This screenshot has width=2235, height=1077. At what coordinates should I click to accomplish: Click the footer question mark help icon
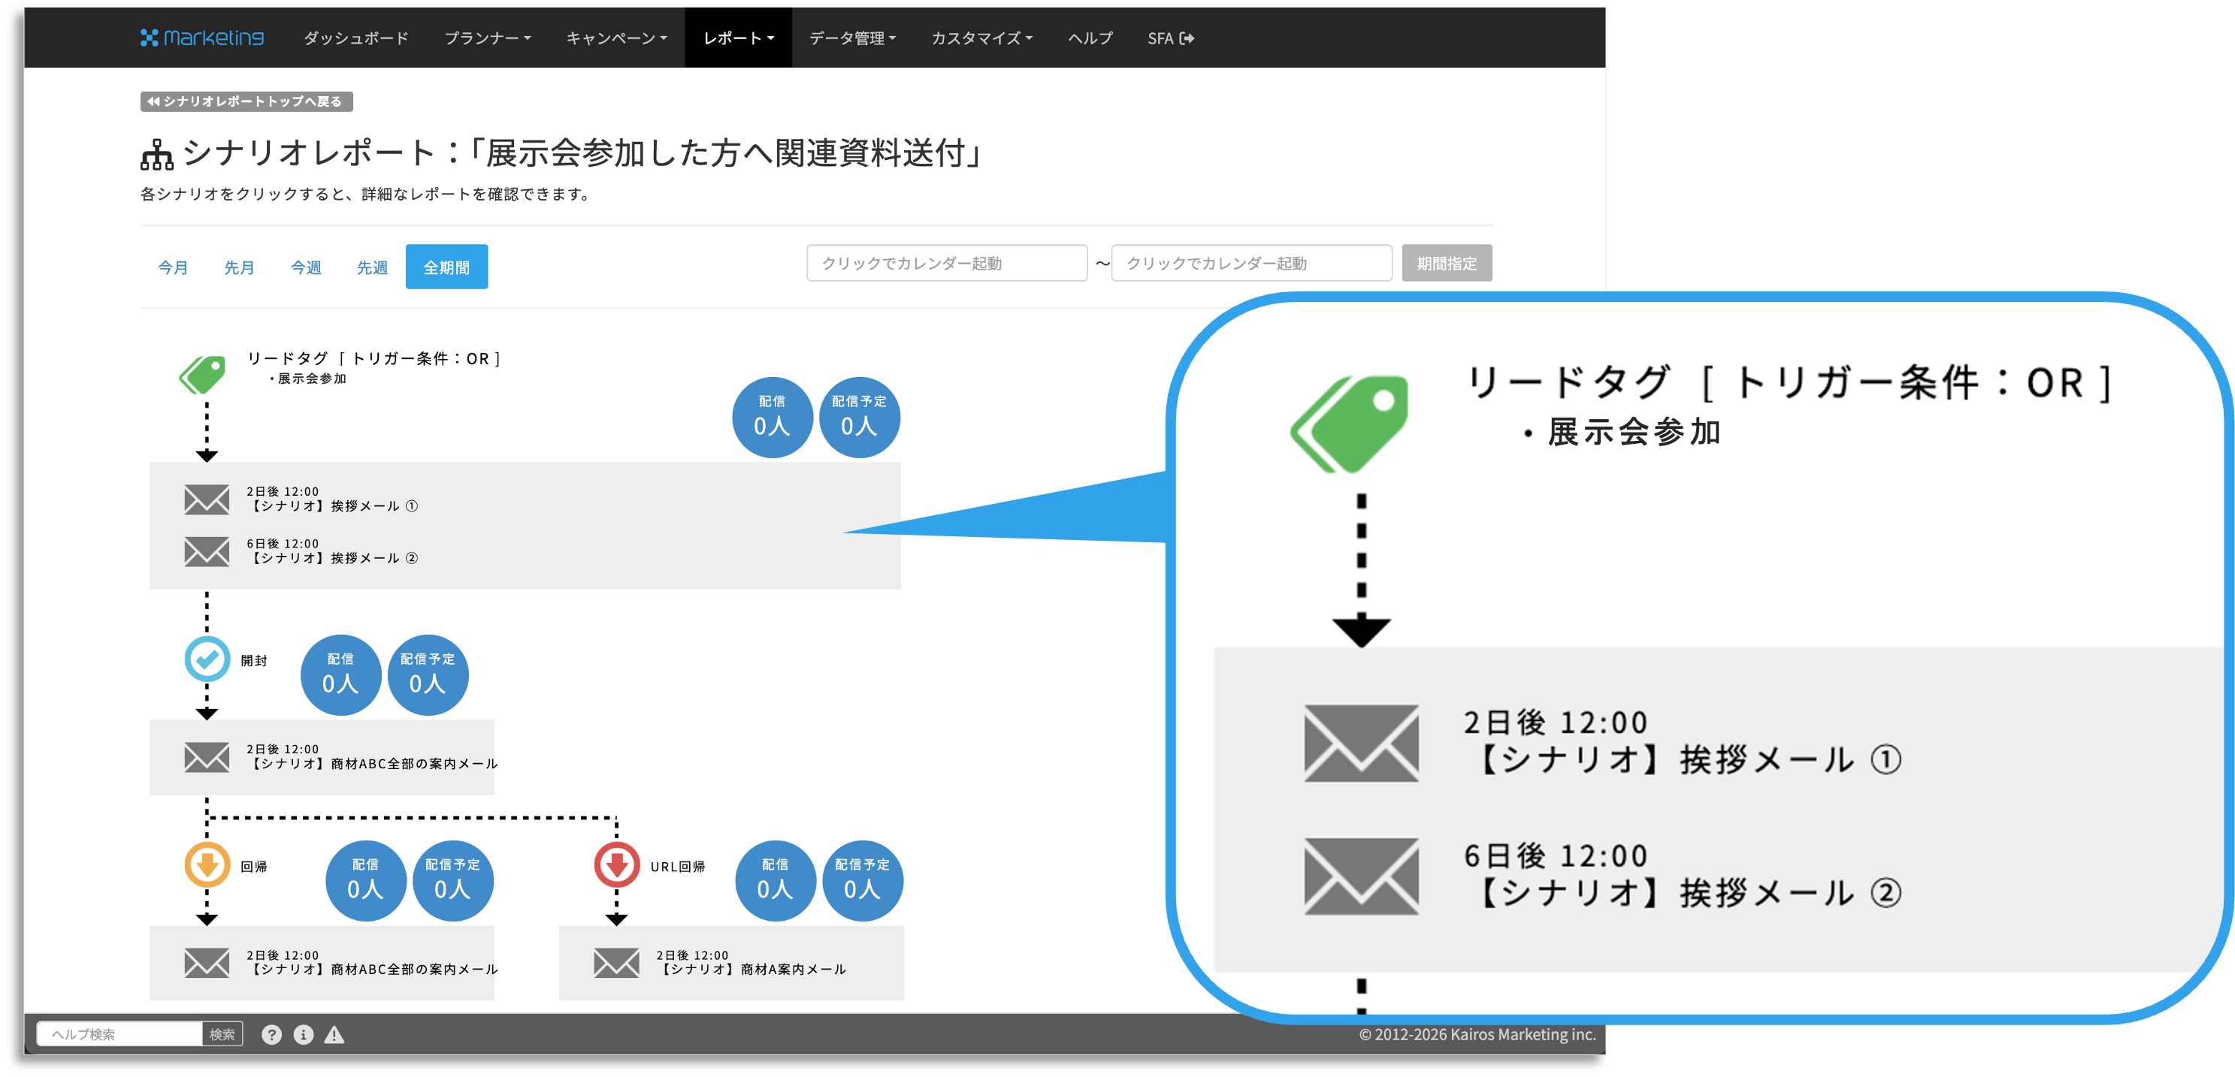click(271, 1034)
